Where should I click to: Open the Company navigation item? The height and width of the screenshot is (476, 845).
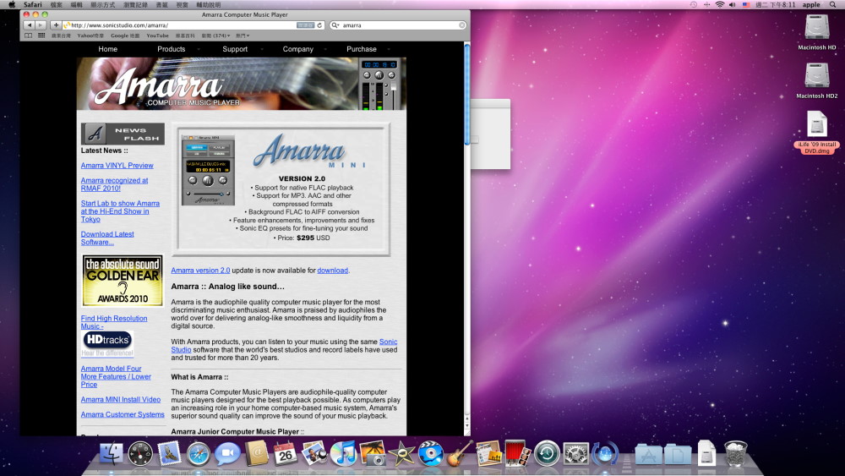[x=298, y=49]
